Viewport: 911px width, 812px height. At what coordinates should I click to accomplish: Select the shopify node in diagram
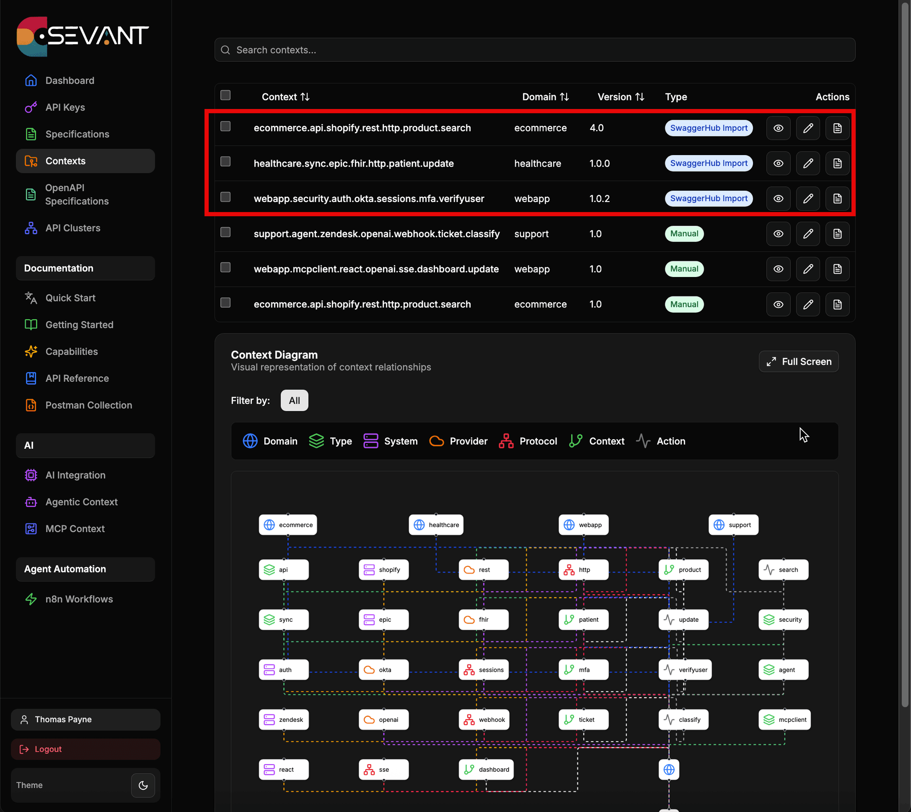click(384, 570)
